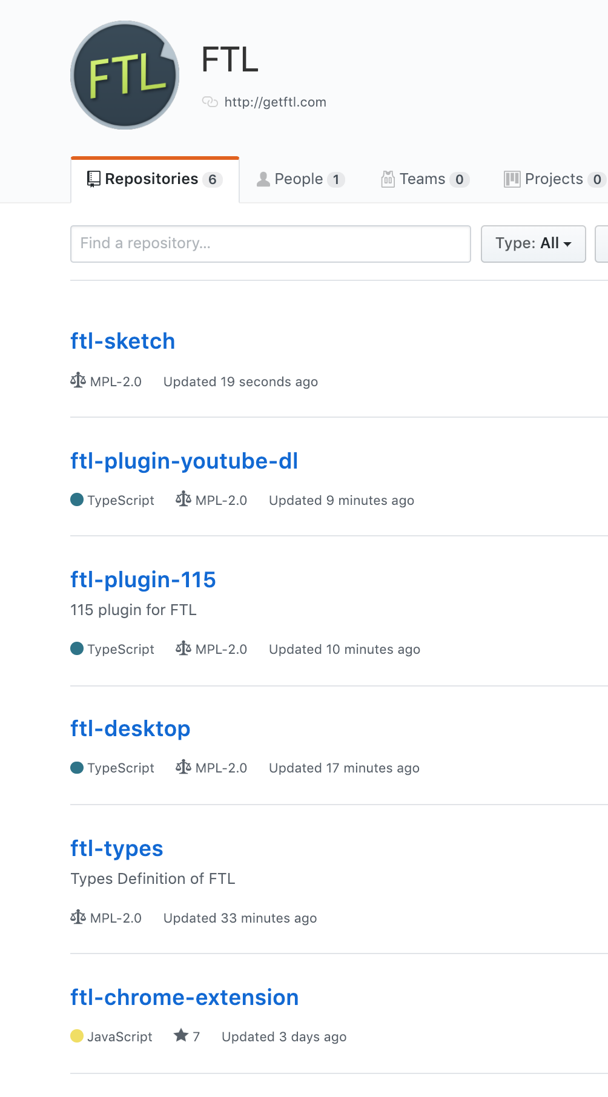
Task: Click the license scale icon for ftl-plugin-115
Action: point(183,648)
